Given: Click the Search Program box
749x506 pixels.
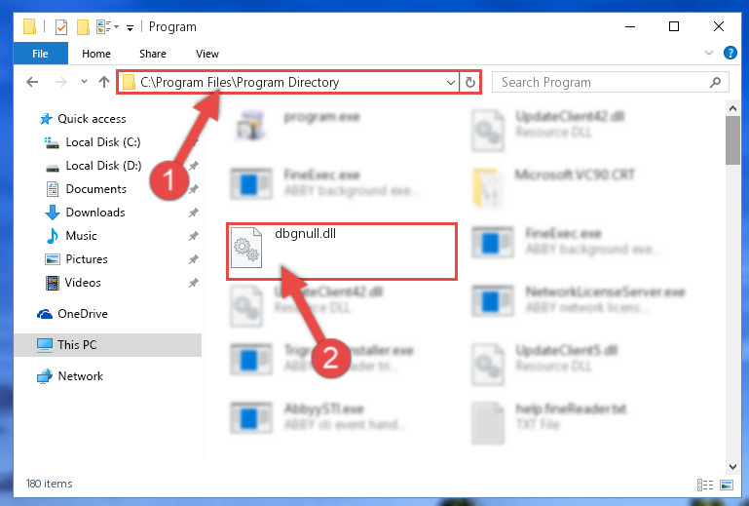Looking at the screenshot, I should coord(610,82).
